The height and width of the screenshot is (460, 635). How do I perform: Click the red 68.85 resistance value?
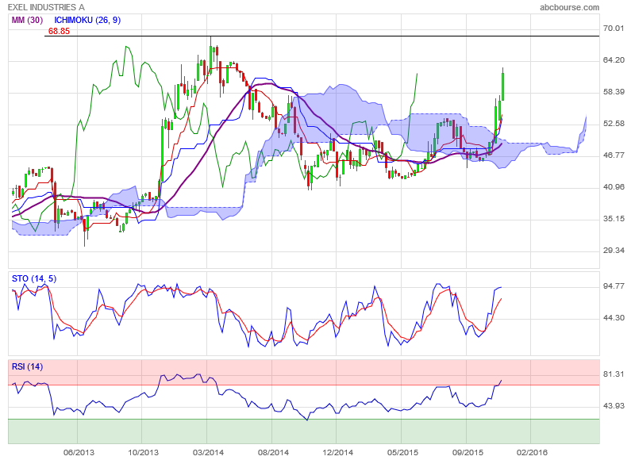pyautogui.click(x=59, y=31)
